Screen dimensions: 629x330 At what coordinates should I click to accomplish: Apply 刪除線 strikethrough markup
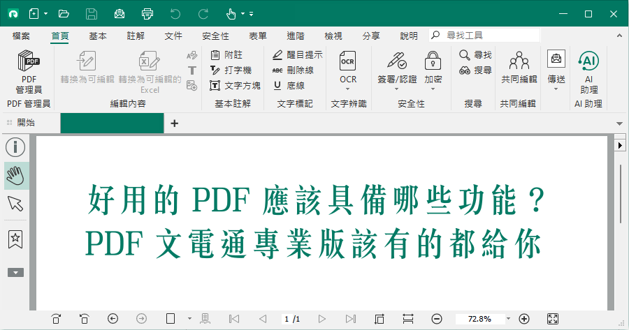[293, 70]
